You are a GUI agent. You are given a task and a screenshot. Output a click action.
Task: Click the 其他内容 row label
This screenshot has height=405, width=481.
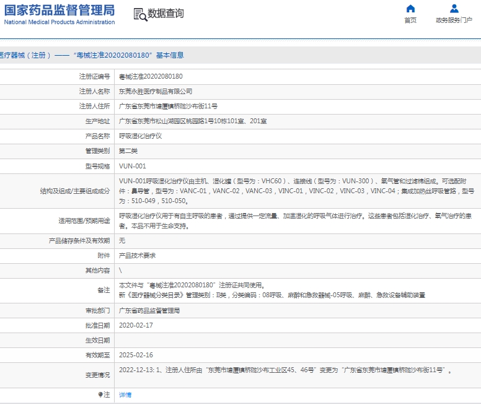(97, 271)
